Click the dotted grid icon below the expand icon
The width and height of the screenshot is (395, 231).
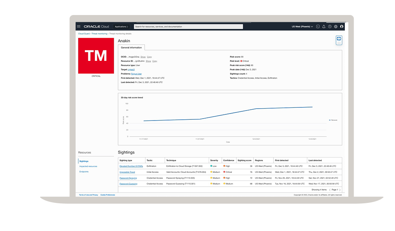pyautogui.click(x=339, y=44)
